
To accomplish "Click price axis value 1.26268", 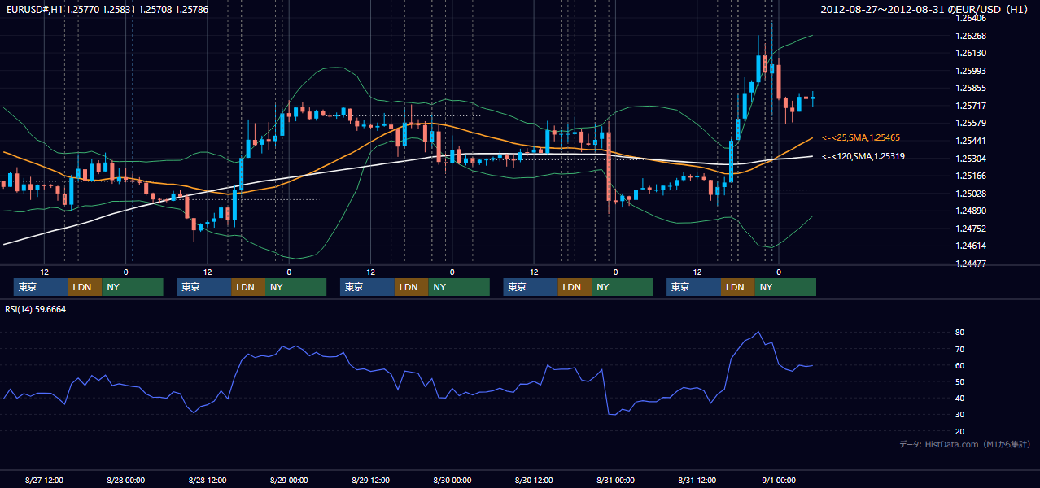I will click(x=970, y=36).
